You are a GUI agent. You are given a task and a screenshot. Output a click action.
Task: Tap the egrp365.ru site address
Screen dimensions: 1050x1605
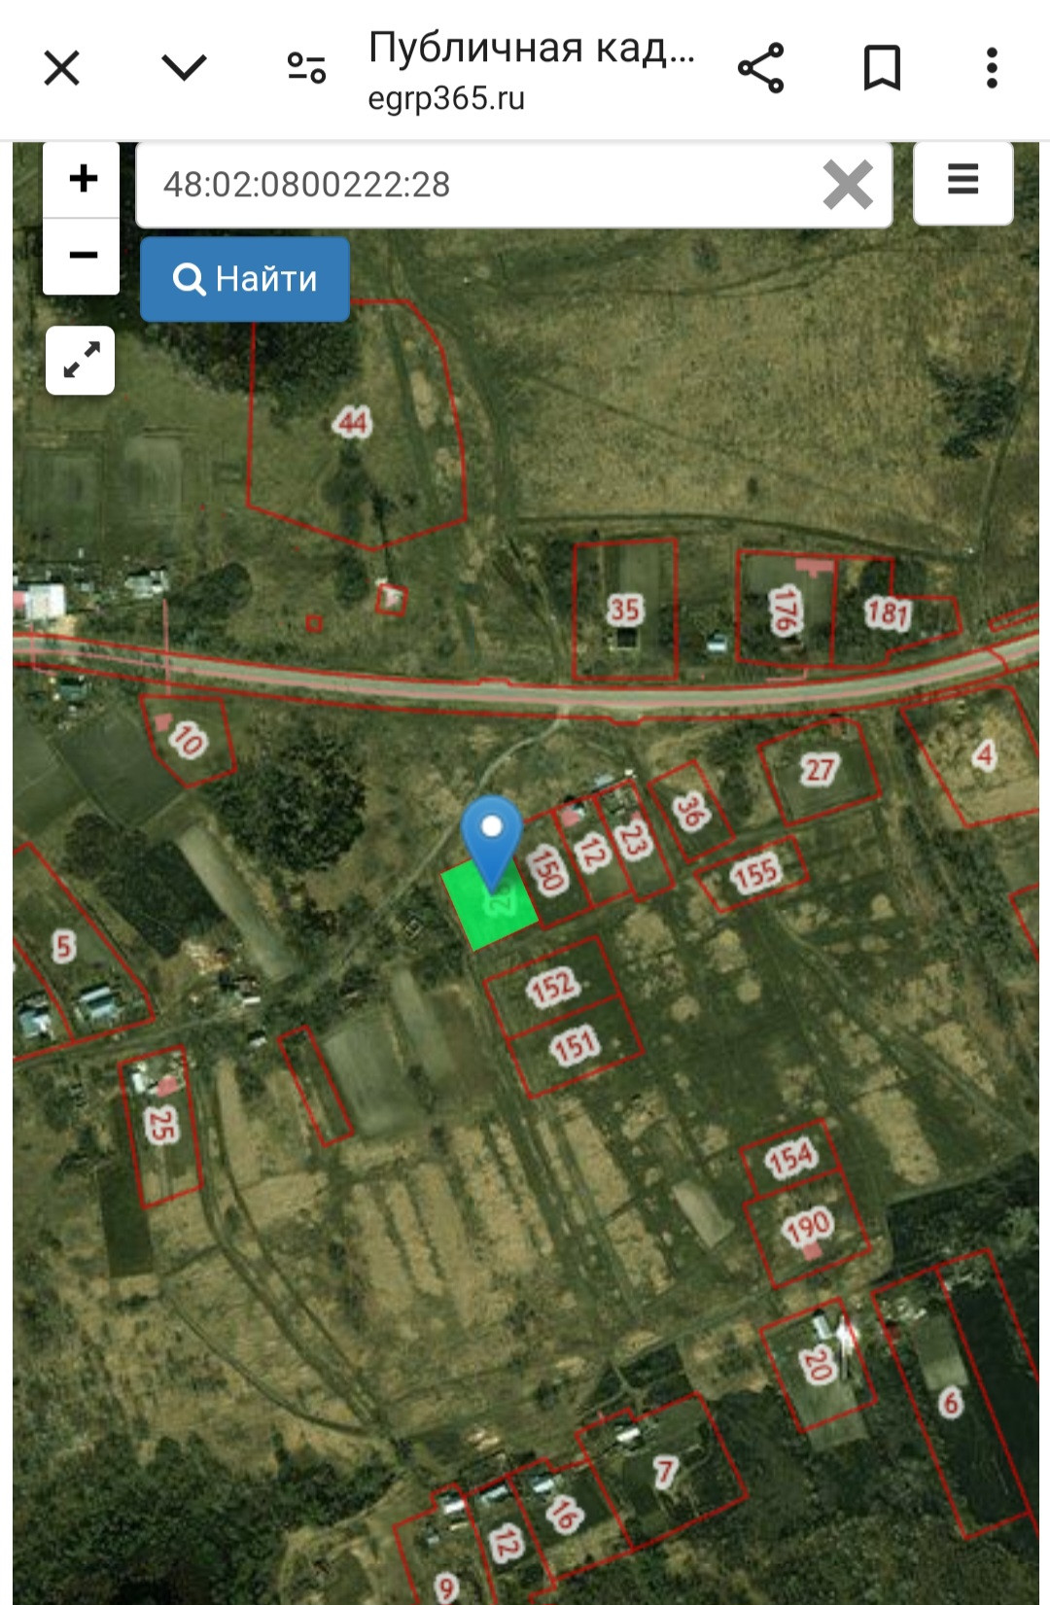[x=446, y=98]
